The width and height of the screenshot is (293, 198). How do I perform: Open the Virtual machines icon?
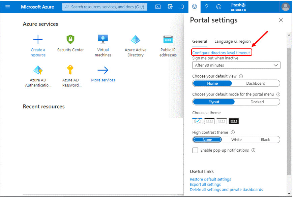pos(103,39)
